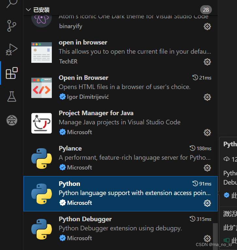237x250 pixels.
Task: Click publisher Igor Dimitrijević
Action: 88,97
